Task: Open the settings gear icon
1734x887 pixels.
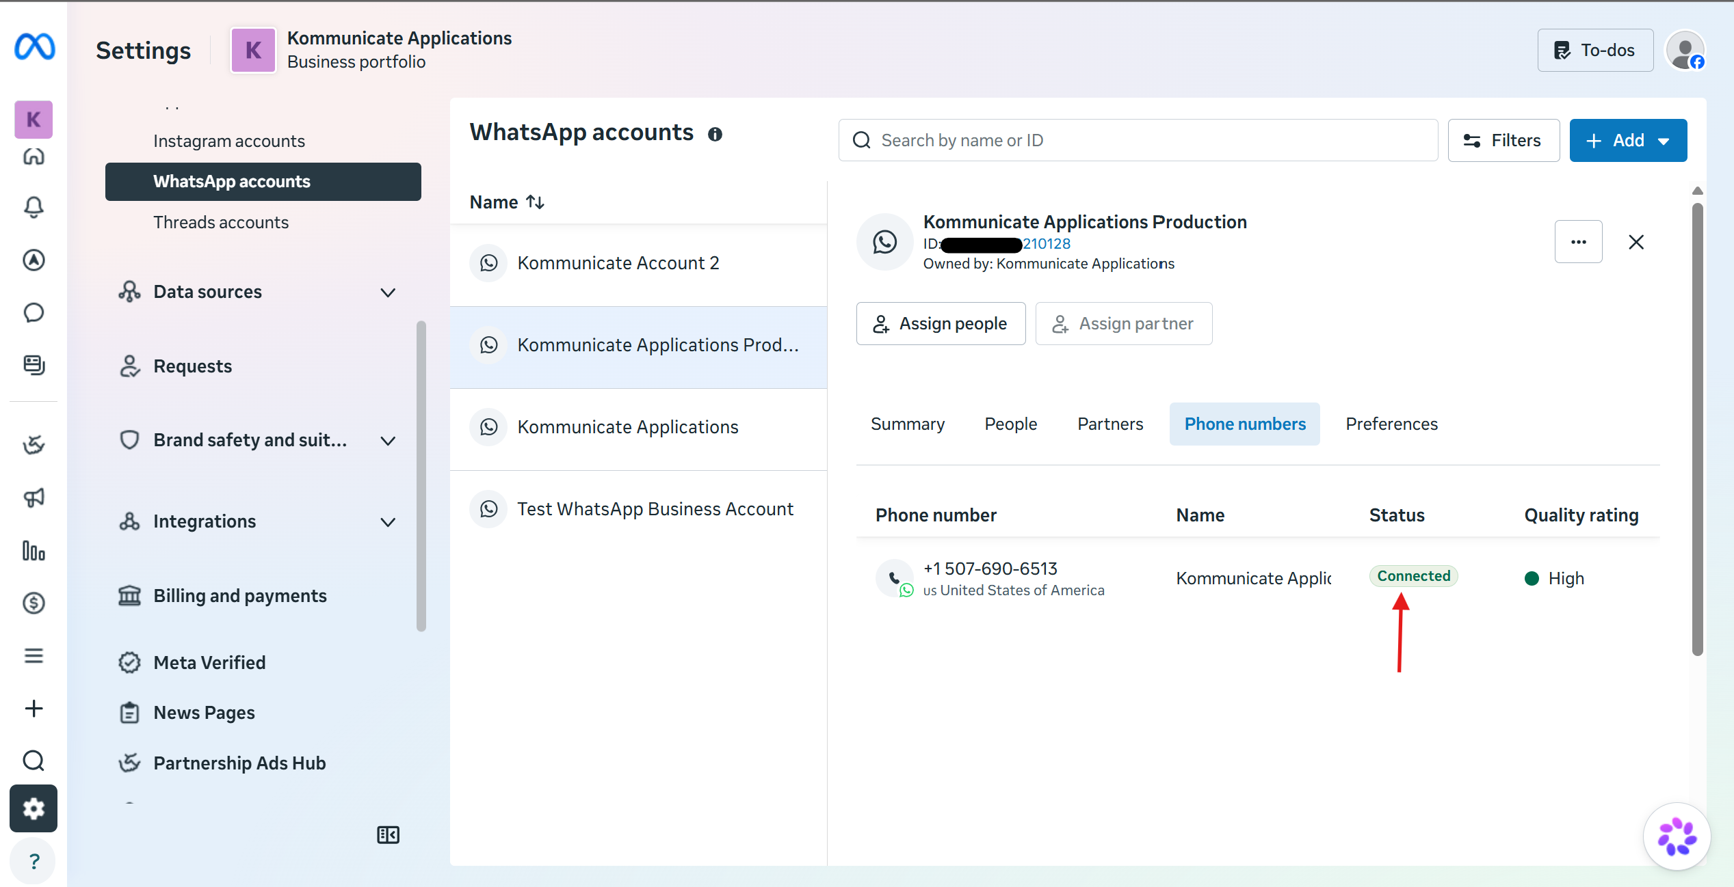Action: click(x=34, y=808)
